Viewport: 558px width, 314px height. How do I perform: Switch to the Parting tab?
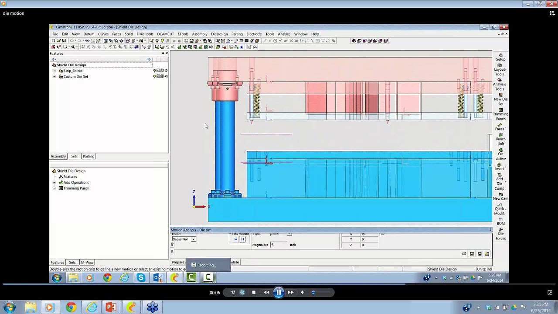88,156
